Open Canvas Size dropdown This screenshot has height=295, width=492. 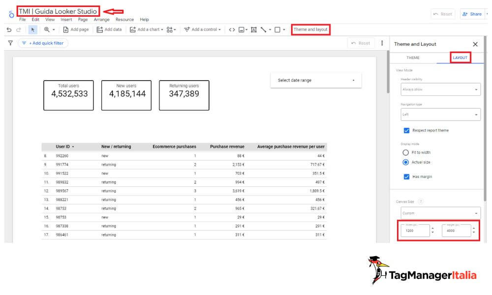pyautogui.click(x=440, y=213)
